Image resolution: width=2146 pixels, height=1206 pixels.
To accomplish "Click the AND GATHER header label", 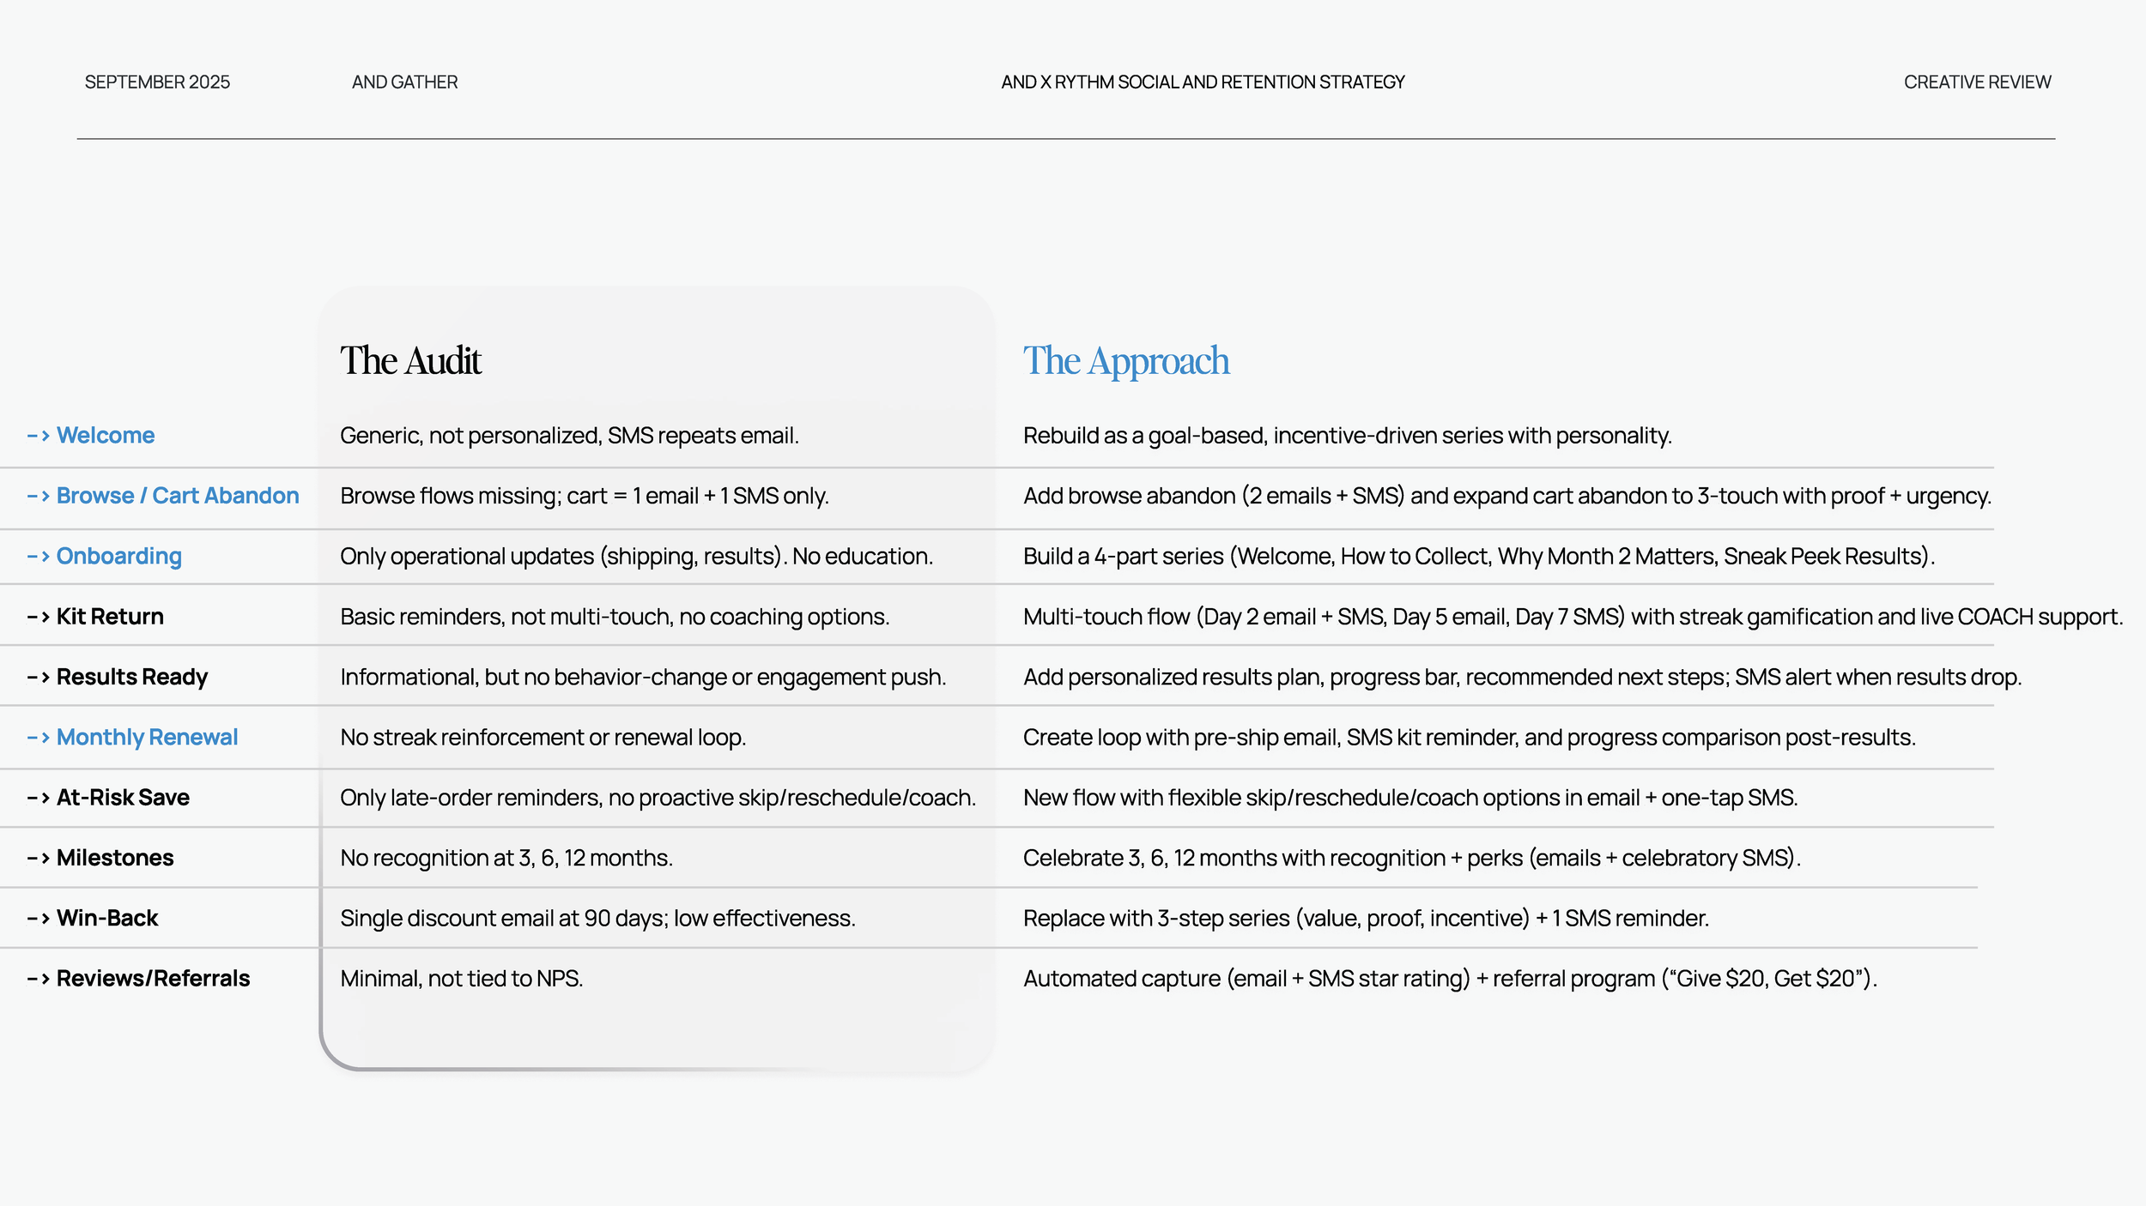I will [405, 82].
